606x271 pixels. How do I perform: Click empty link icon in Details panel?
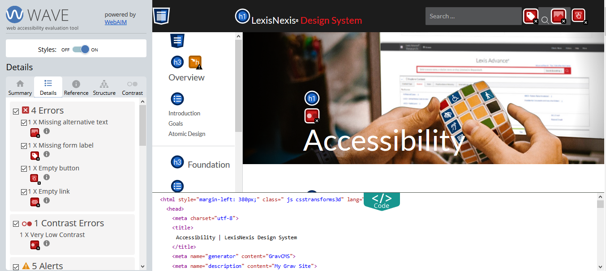coord(35,202)
